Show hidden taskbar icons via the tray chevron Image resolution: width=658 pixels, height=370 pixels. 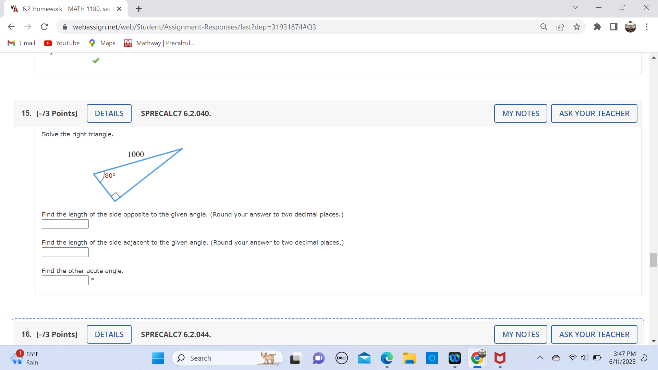[x=540, y=358]
